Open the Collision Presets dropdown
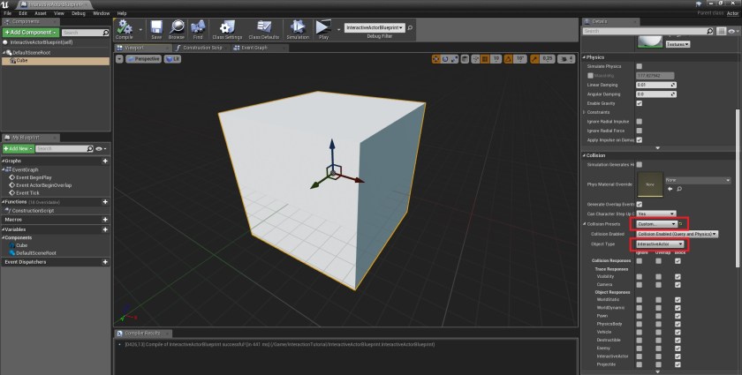The height and width of the screenshot is (375, 742). pyautogui.click(x=655, y=224)
